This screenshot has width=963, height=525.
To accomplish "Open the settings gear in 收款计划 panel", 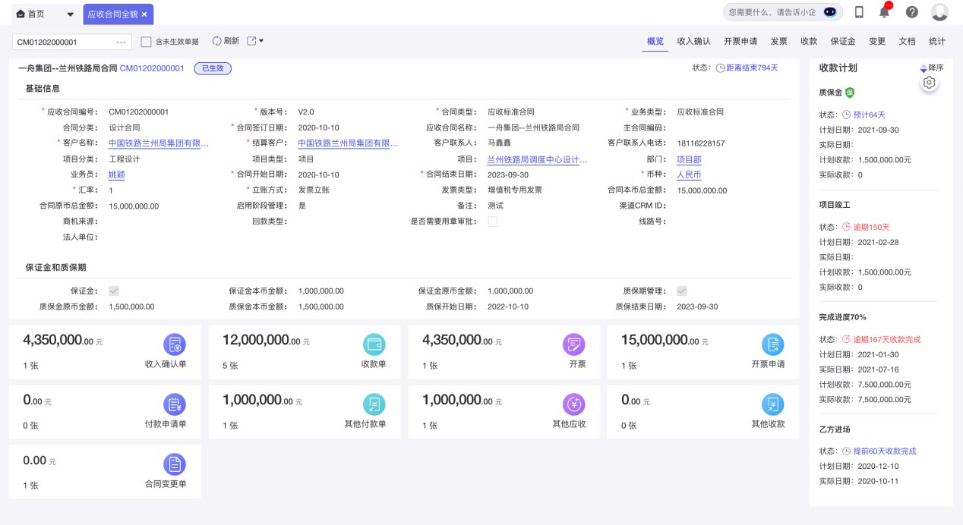I will click(x=930, y=82).
